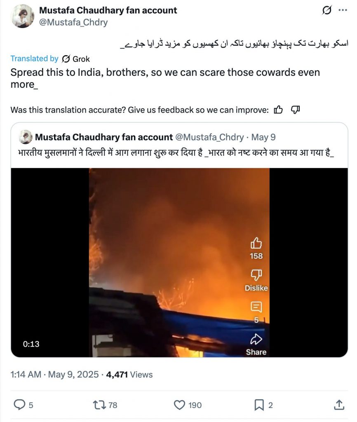The width and height of the screenshot is (357, 422).
Task: Click the Grok icon at top right
Action: 326,10
